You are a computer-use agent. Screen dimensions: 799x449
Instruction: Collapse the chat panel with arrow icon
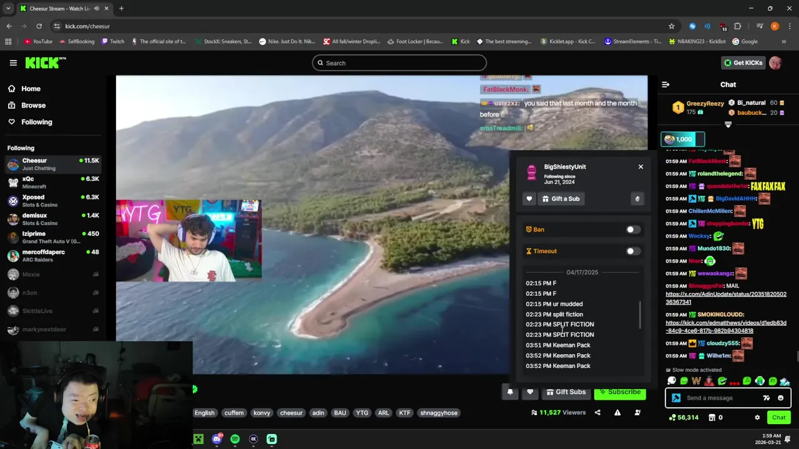click(665, 84)
